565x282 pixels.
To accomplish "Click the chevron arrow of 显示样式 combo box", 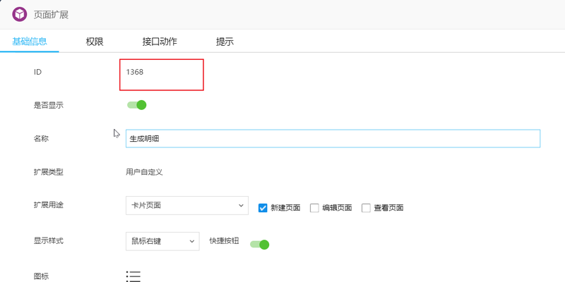I will (x=192, y=241).
